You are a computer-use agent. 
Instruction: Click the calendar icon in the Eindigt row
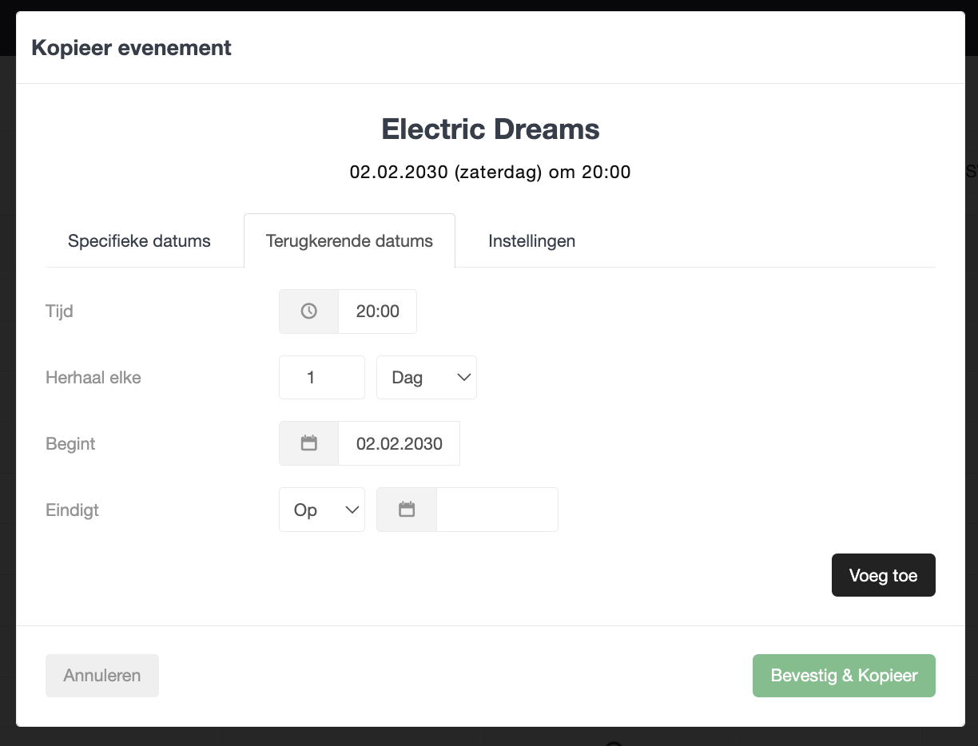coord(407,510)
